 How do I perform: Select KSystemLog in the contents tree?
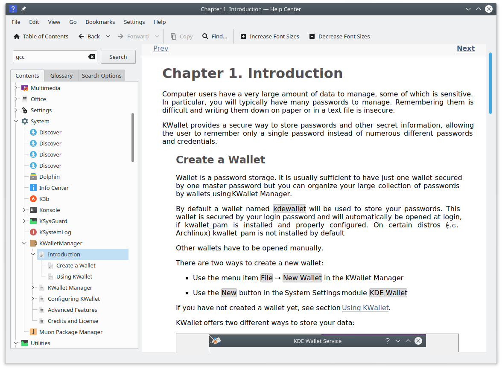click(55, 232)
